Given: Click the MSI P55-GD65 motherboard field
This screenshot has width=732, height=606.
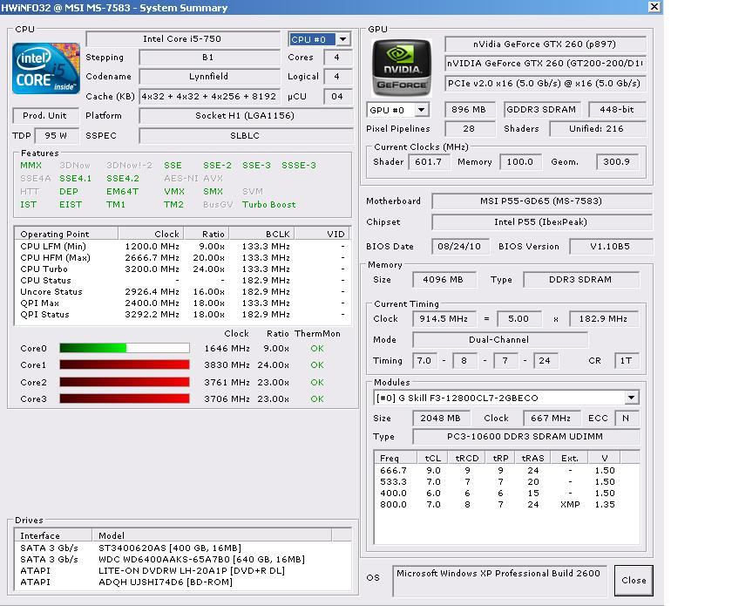Looking at the screenshot, I should [x=541, y=201].
